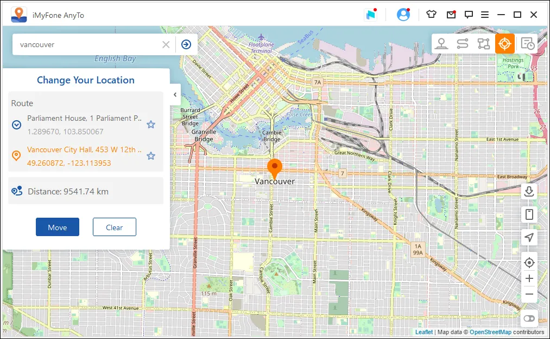Image resolution: width=550 pixels, height=339 pixels.
Task: Click the navigation arrow icon
Action: click(x=529, y=238)
